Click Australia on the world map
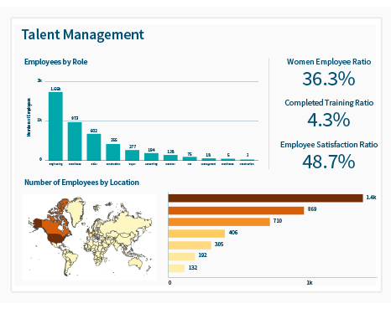This screenshot has width=391, height=314. point(136,262)
